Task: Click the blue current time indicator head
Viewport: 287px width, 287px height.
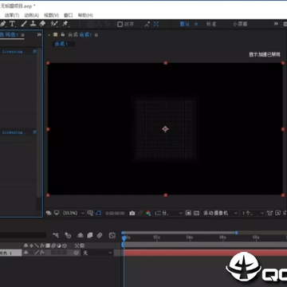Action: point(124,238)
